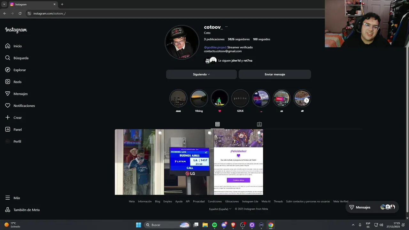This screenshot has height=230, width=409.
Task: Open the Explorar section
Action: pos(16,70)
